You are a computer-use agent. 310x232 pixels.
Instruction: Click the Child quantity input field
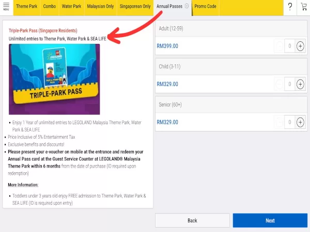pos(290,84)
